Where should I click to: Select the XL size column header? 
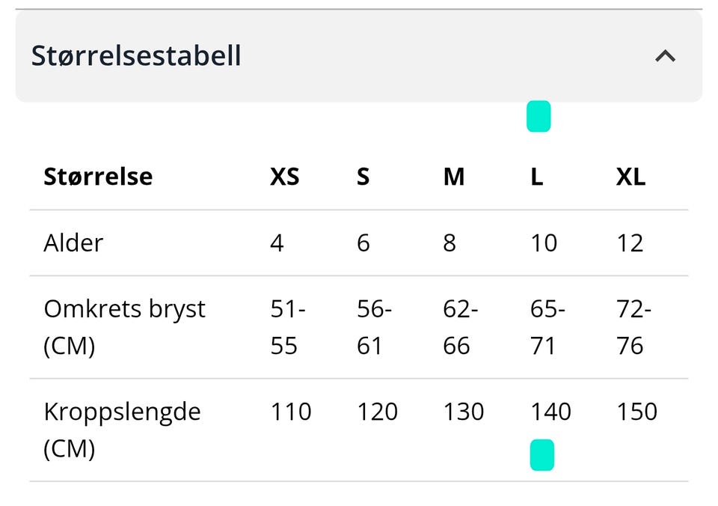(x=630, y=177)
